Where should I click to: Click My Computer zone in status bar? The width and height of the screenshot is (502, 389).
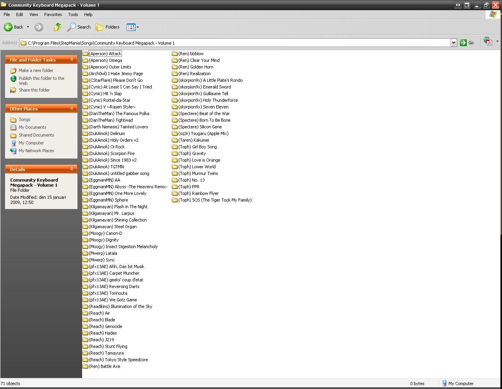point(457,384)
